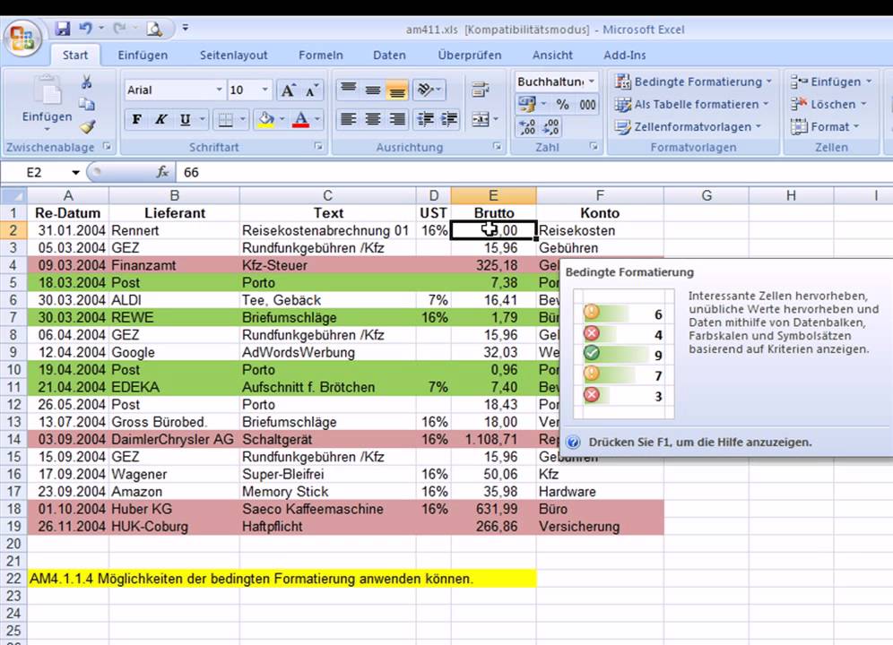Click the Office button orb
893x645 pixels.
pyautogui.click(x=22, y=39)
